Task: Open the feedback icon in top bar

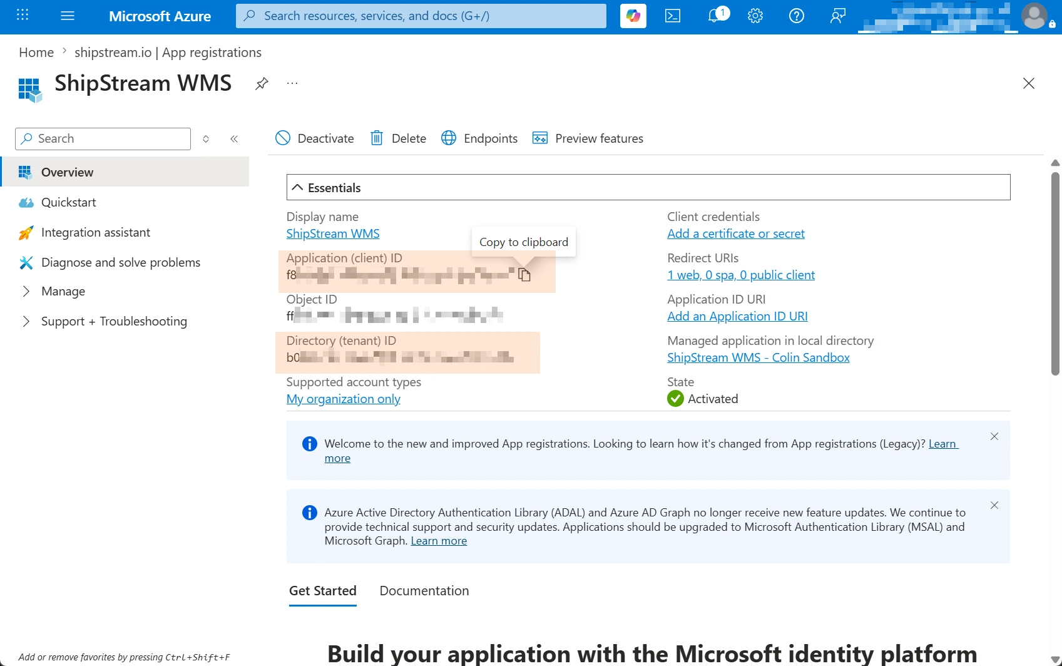Action: coord(837,16)
